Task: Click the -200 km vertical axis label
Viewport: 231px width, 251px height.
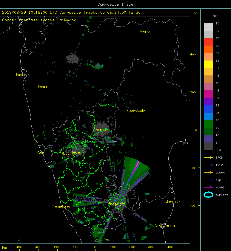Action: tap(192, 168)
